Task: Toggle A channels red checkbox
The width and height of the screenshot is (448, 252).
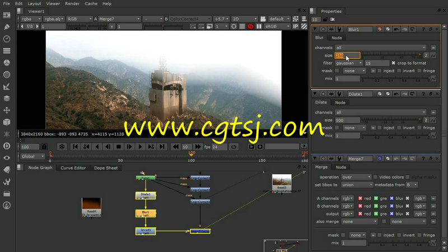Action: pyautogui.click(x=360, y=198)
